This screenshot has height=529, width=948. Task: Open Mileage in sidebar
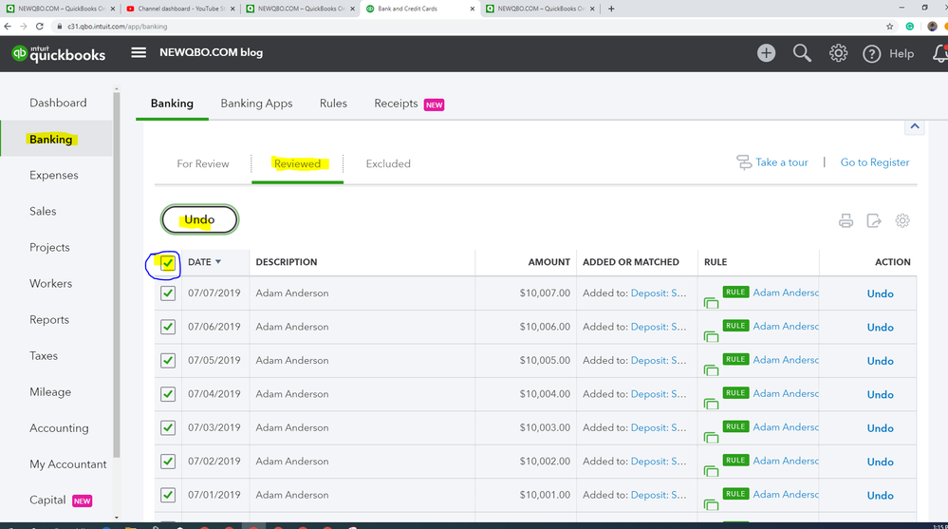(50, 392)
